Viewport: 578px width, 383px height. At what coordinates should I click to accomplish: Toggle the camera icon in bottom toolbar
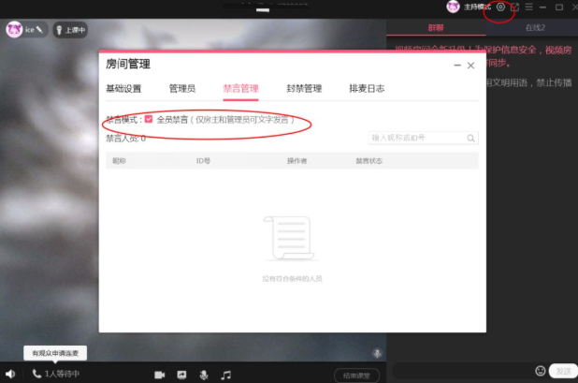point(159,375)
